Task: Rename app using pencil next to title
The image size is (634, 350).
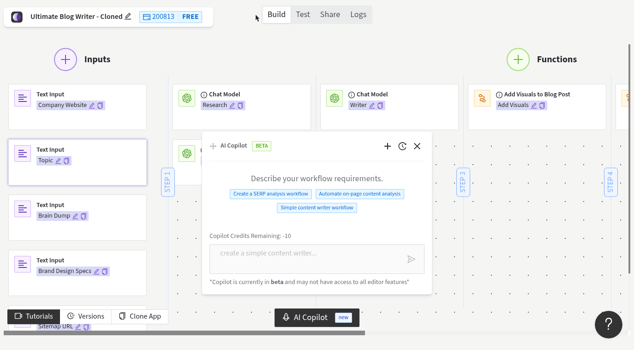Action: pos(128,16)
